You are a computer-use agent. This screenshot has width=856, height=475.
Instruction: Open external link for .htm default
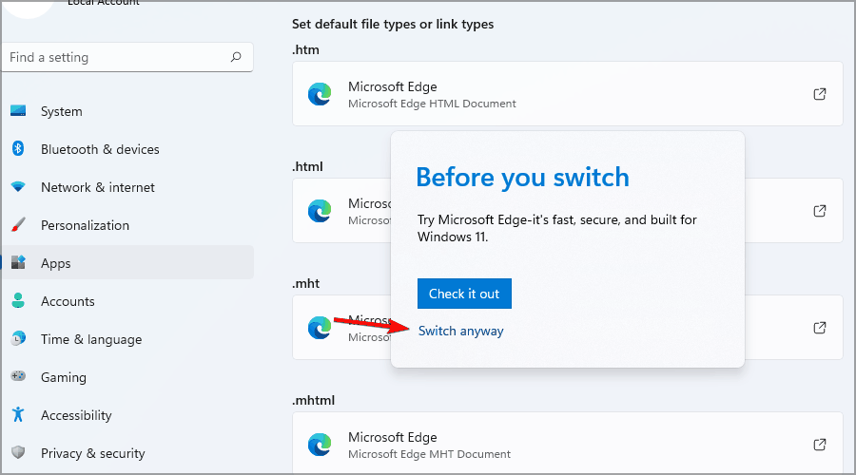coord(819,94)
